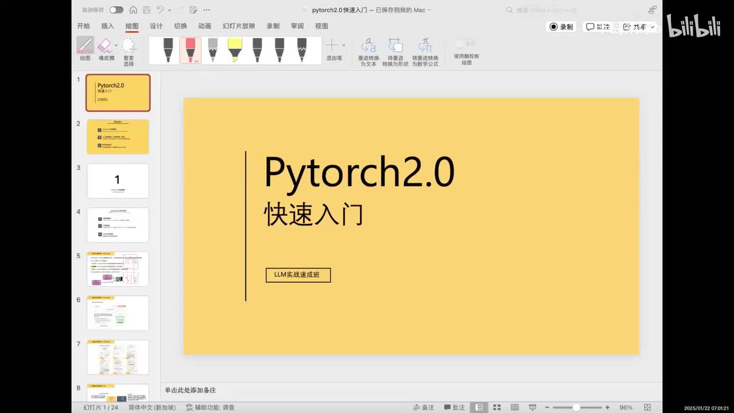Start Slide Show from status bar icon
The height and width of the screenshot is (413, 734).
coord(532,407)
